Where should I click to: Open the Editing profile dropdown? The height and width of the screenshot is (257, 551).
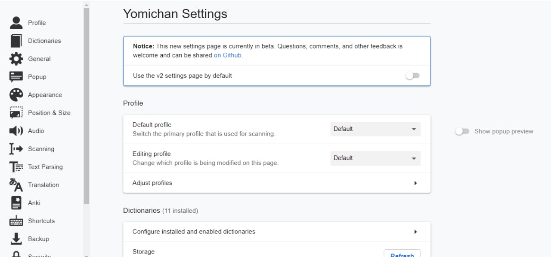click(375, 158)
